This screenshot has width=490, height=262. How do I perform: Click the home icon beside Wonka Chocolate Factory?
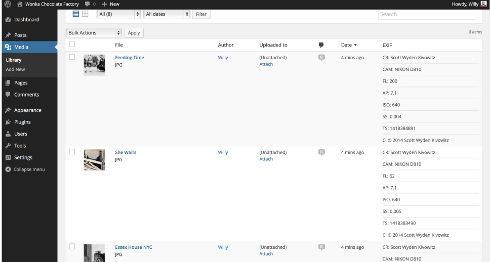pos(20,4)
